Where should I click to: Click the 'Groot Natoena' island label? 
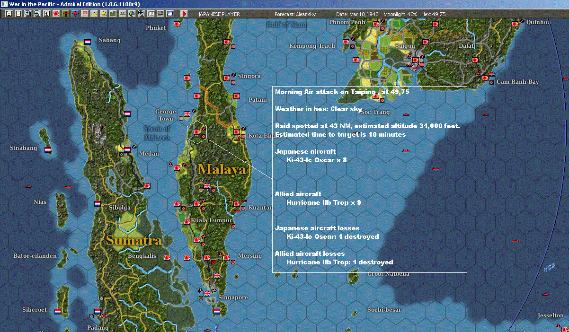388,274
